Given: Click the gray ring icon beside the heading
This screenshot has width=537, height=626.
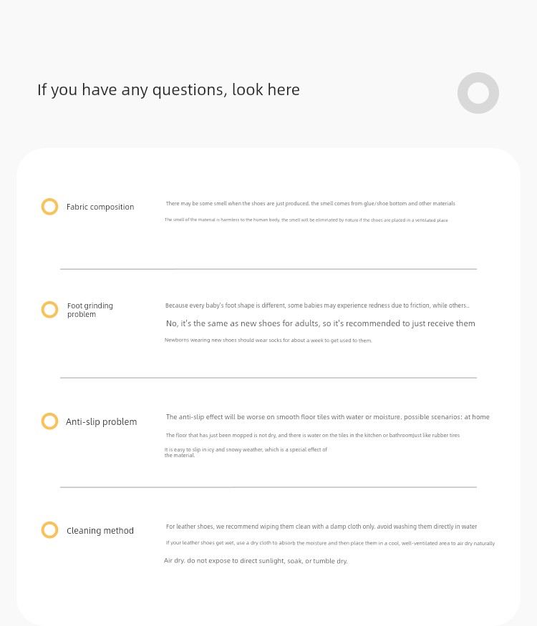Looking at the screenshot, I should pyautogui.click(x=478, y=93).
